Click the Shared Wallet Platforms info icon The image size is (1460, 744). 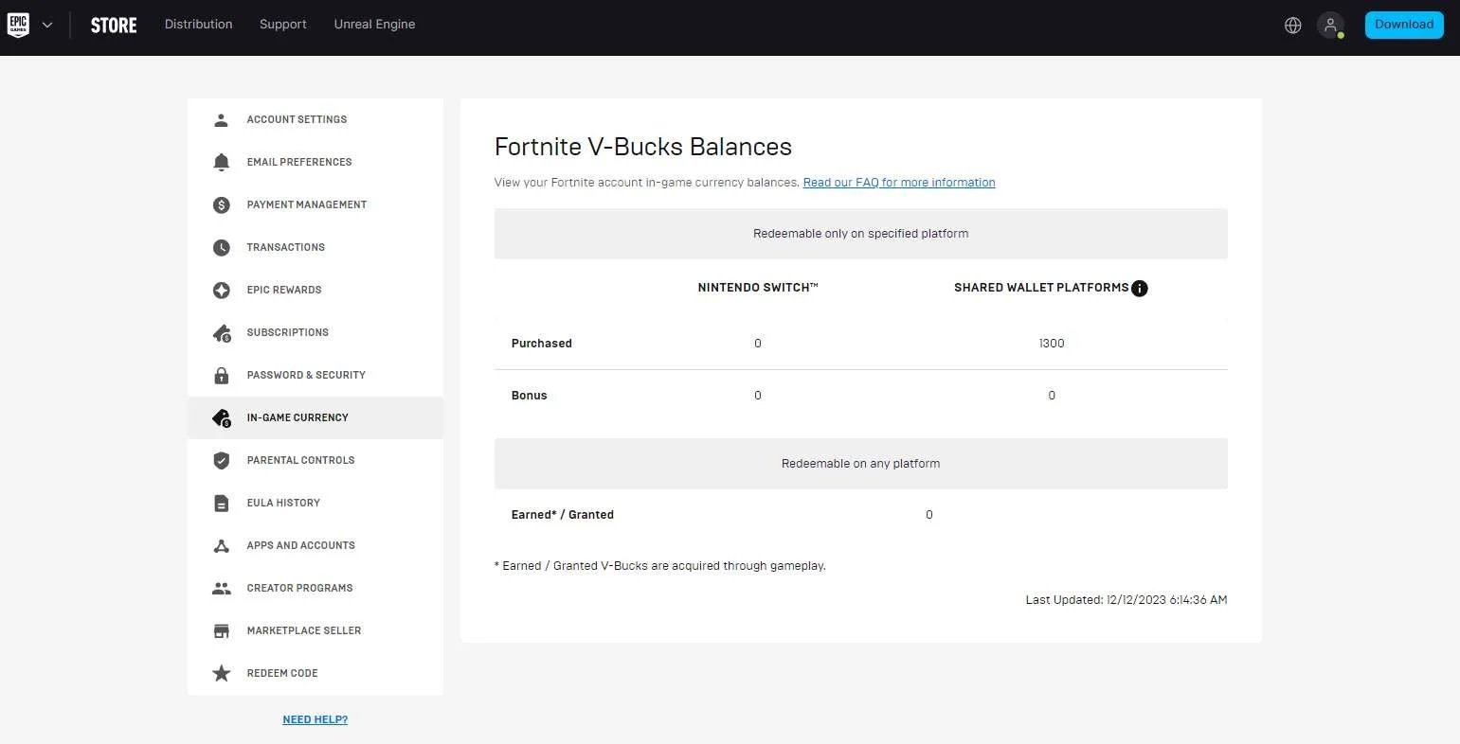coord(1140,289)
